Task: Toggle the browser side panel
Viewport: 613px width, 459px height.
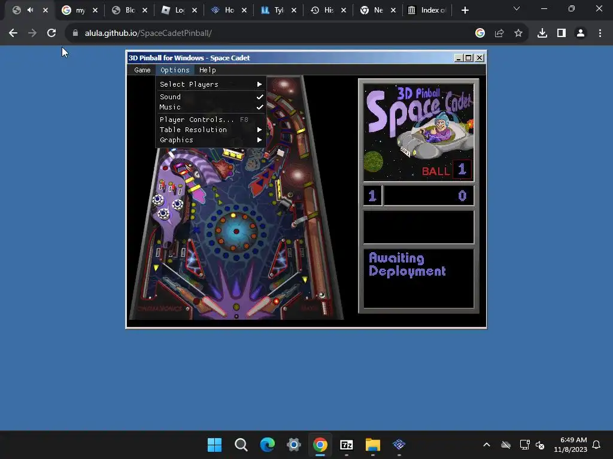Action: click(562, 33)
